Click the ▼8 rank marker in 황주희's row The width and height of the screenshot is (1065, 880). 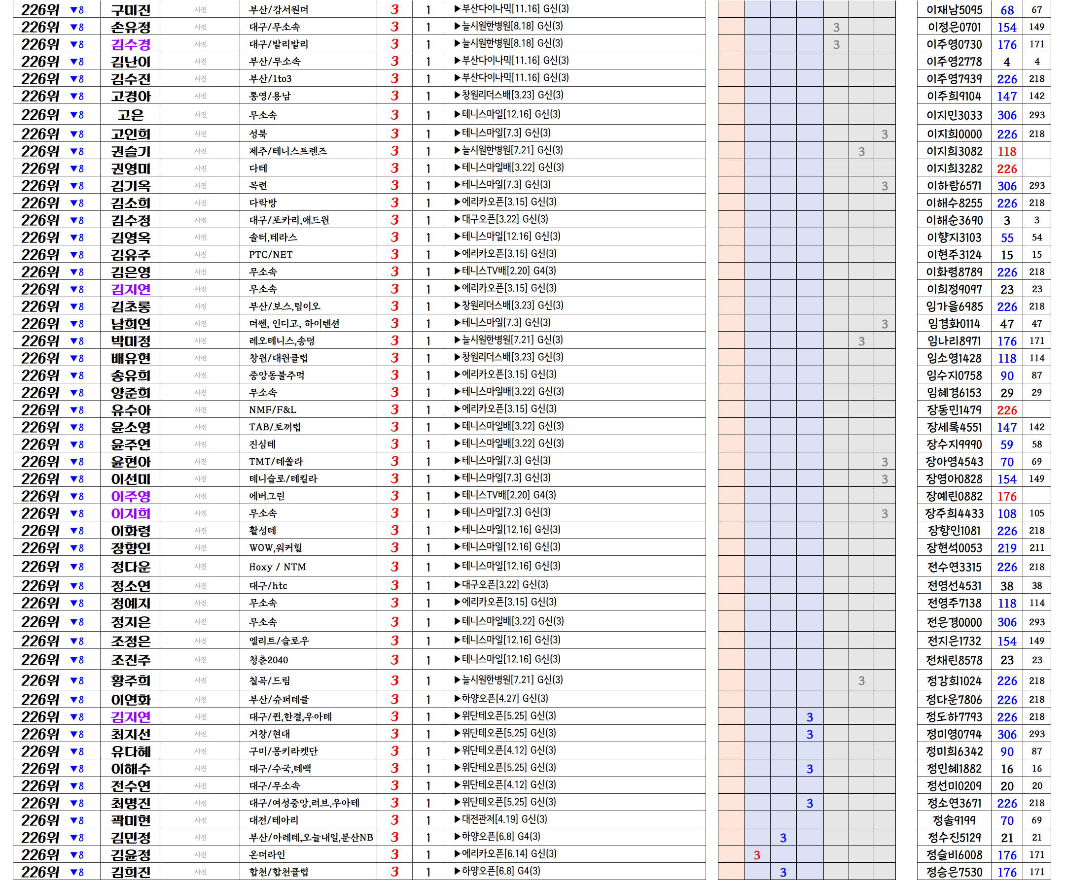point(76,680)
